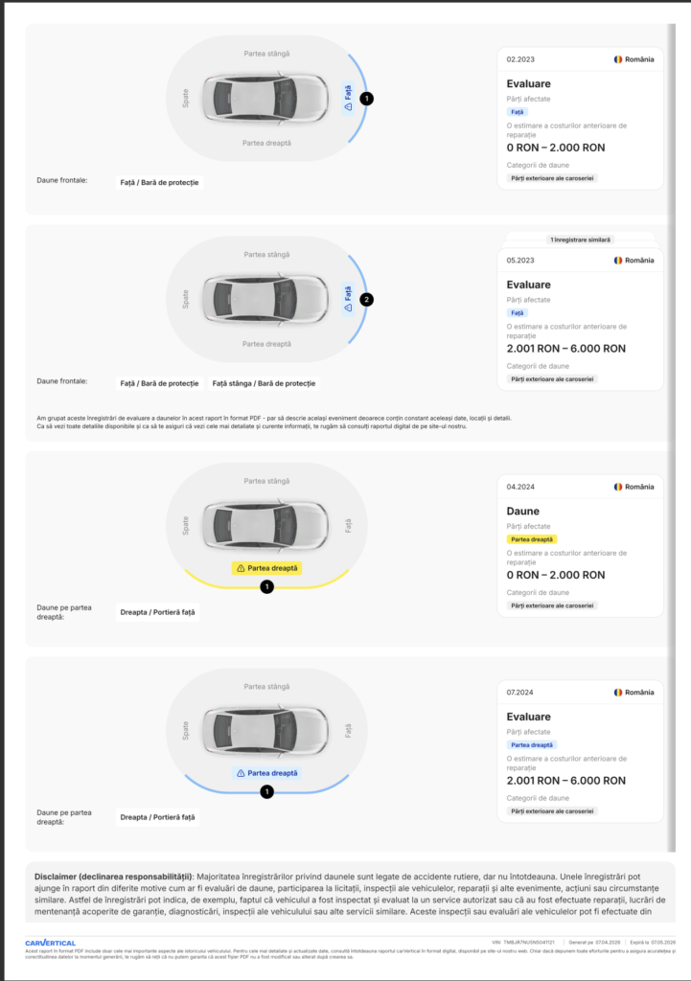
Task: Click 'Părți exterioare ale caroseriei' tag in 02.2023 card
Action: [552, 178]
